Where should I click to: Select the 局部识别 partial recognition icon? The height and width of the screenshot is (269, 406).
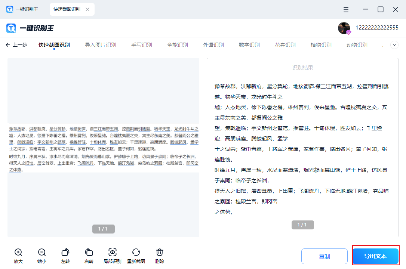(x=112, y=253)
